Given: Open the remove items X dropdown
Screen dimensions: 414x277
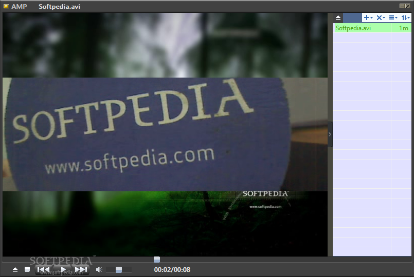Looking at the screenshot, I should tap(381, 17).
